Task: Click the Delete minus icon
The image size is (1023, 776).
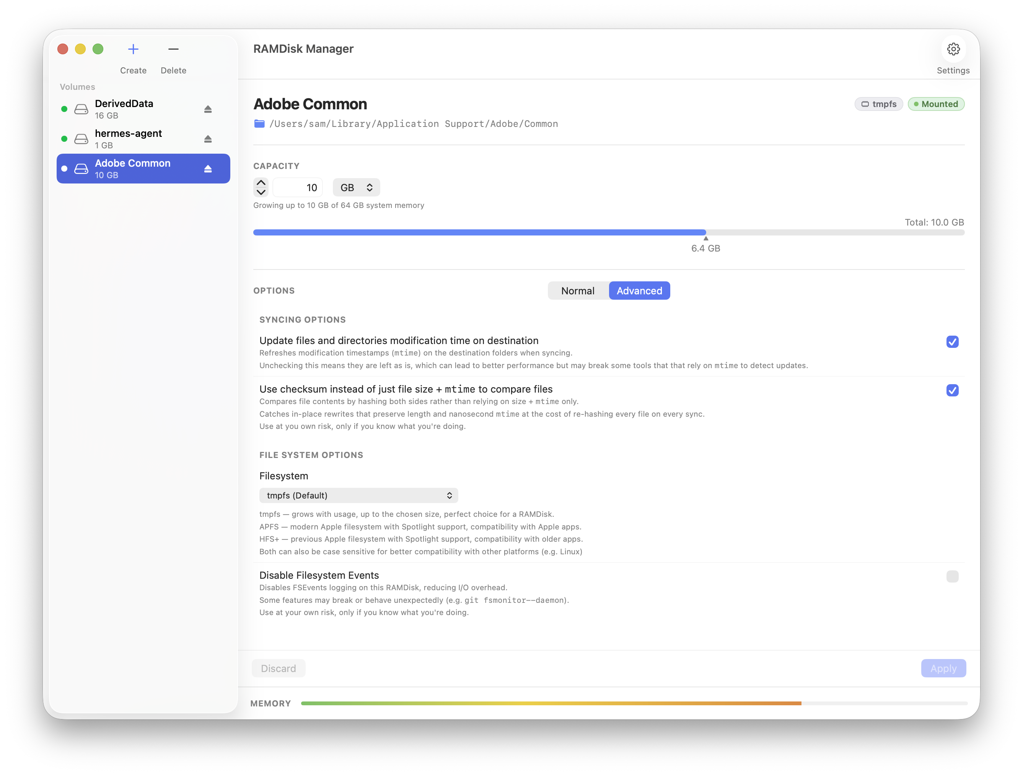Action: tap(173, 49)
